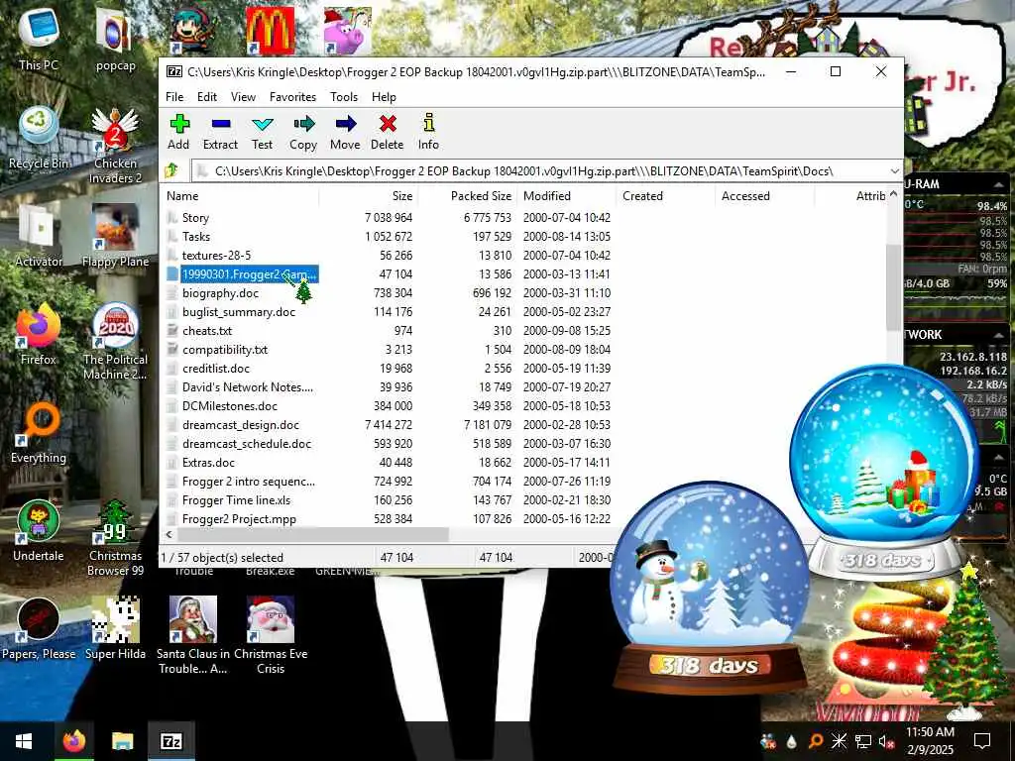Sort list by Size column header
This screenshot has height=761, width=1015.
tap(369, 196)
